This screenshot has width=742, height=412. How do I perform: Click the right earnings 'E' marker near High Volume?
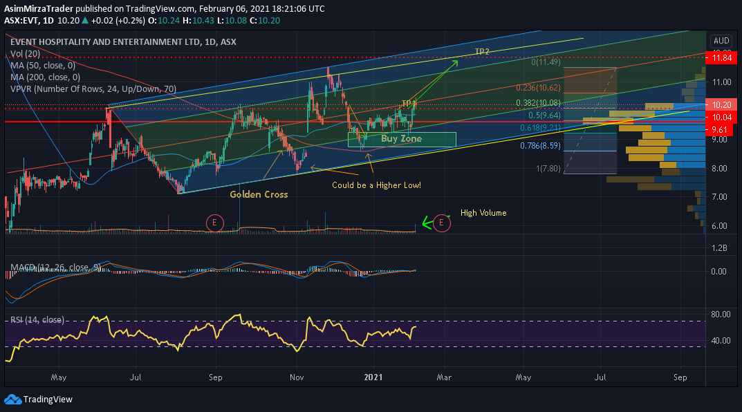click(441, 223)
